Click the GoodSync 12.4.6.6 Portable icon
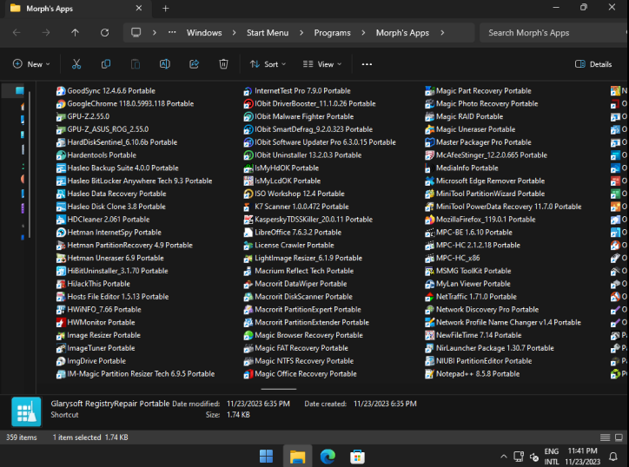629x467 pixels. coord(61,91)
